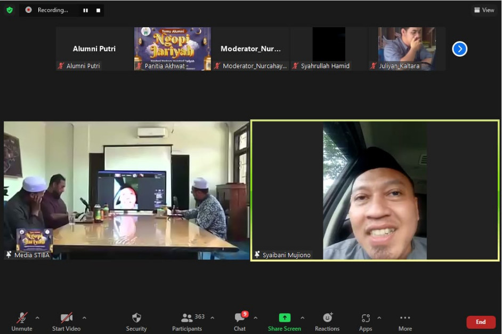Click the green Share Screen icon

coord(285,318)
